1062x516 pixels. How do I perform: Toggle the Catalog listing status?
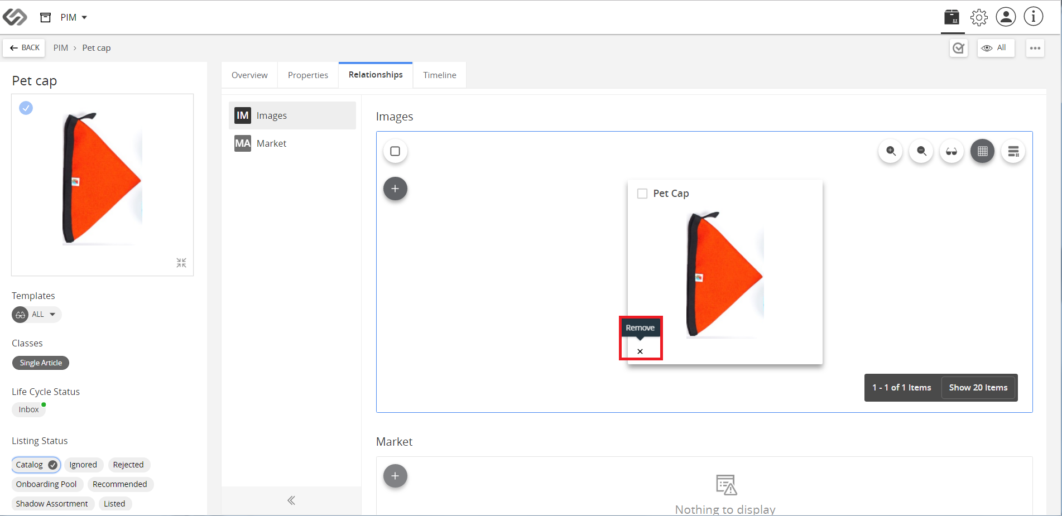click(x=36, y=465)
